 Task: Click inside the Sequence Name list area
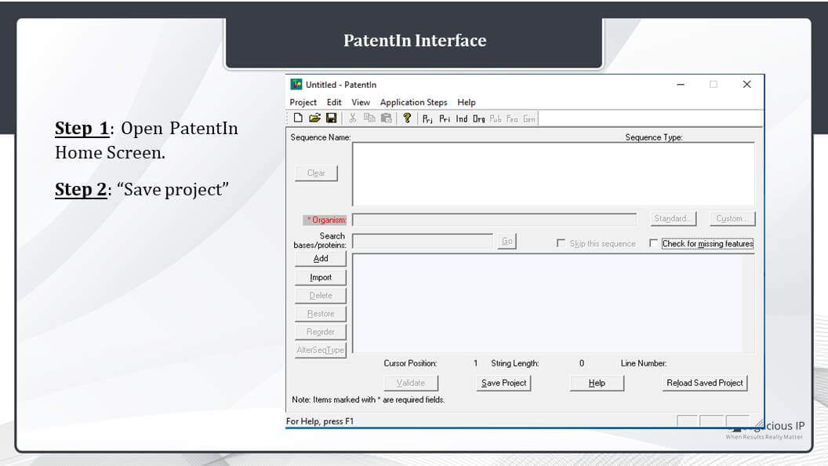(554, 174)
